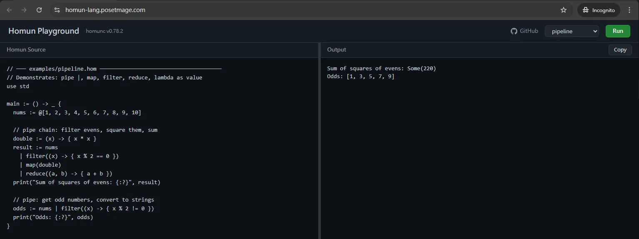The image size is (639, 239).
Task: Click the Incognito profile indicator
Action: [599, 10]
